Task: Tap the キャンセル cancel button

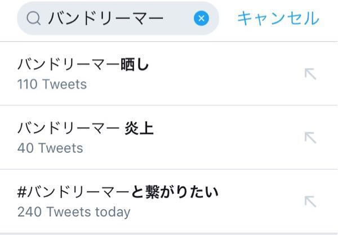Action: click(x=278, y=19)
